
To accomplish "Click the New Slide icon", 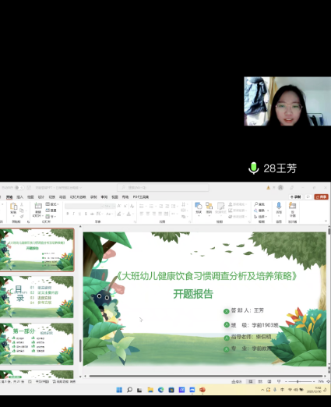I will point(38,206).
